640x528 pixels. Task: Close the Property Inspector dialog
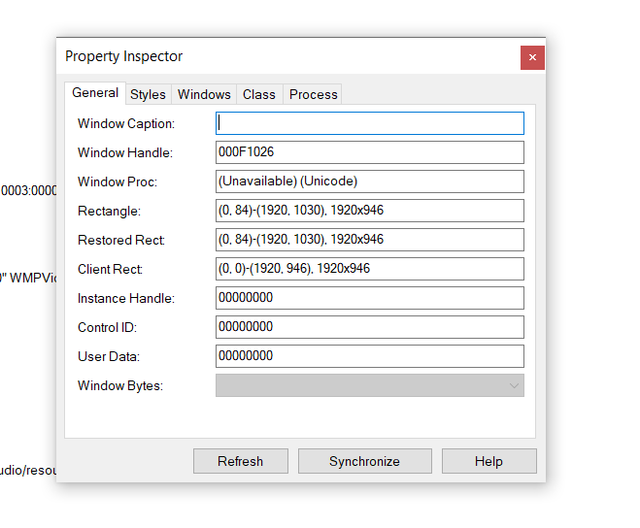click(x=531, y=57)
